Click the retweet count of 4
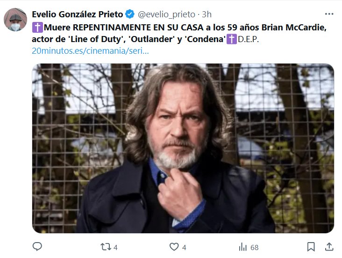342x258 pixels. pyautogui.click(x=115, y=247)
